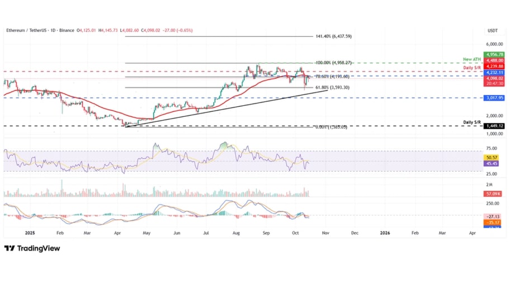Click the 6,000.00 price axis tick

494,44
